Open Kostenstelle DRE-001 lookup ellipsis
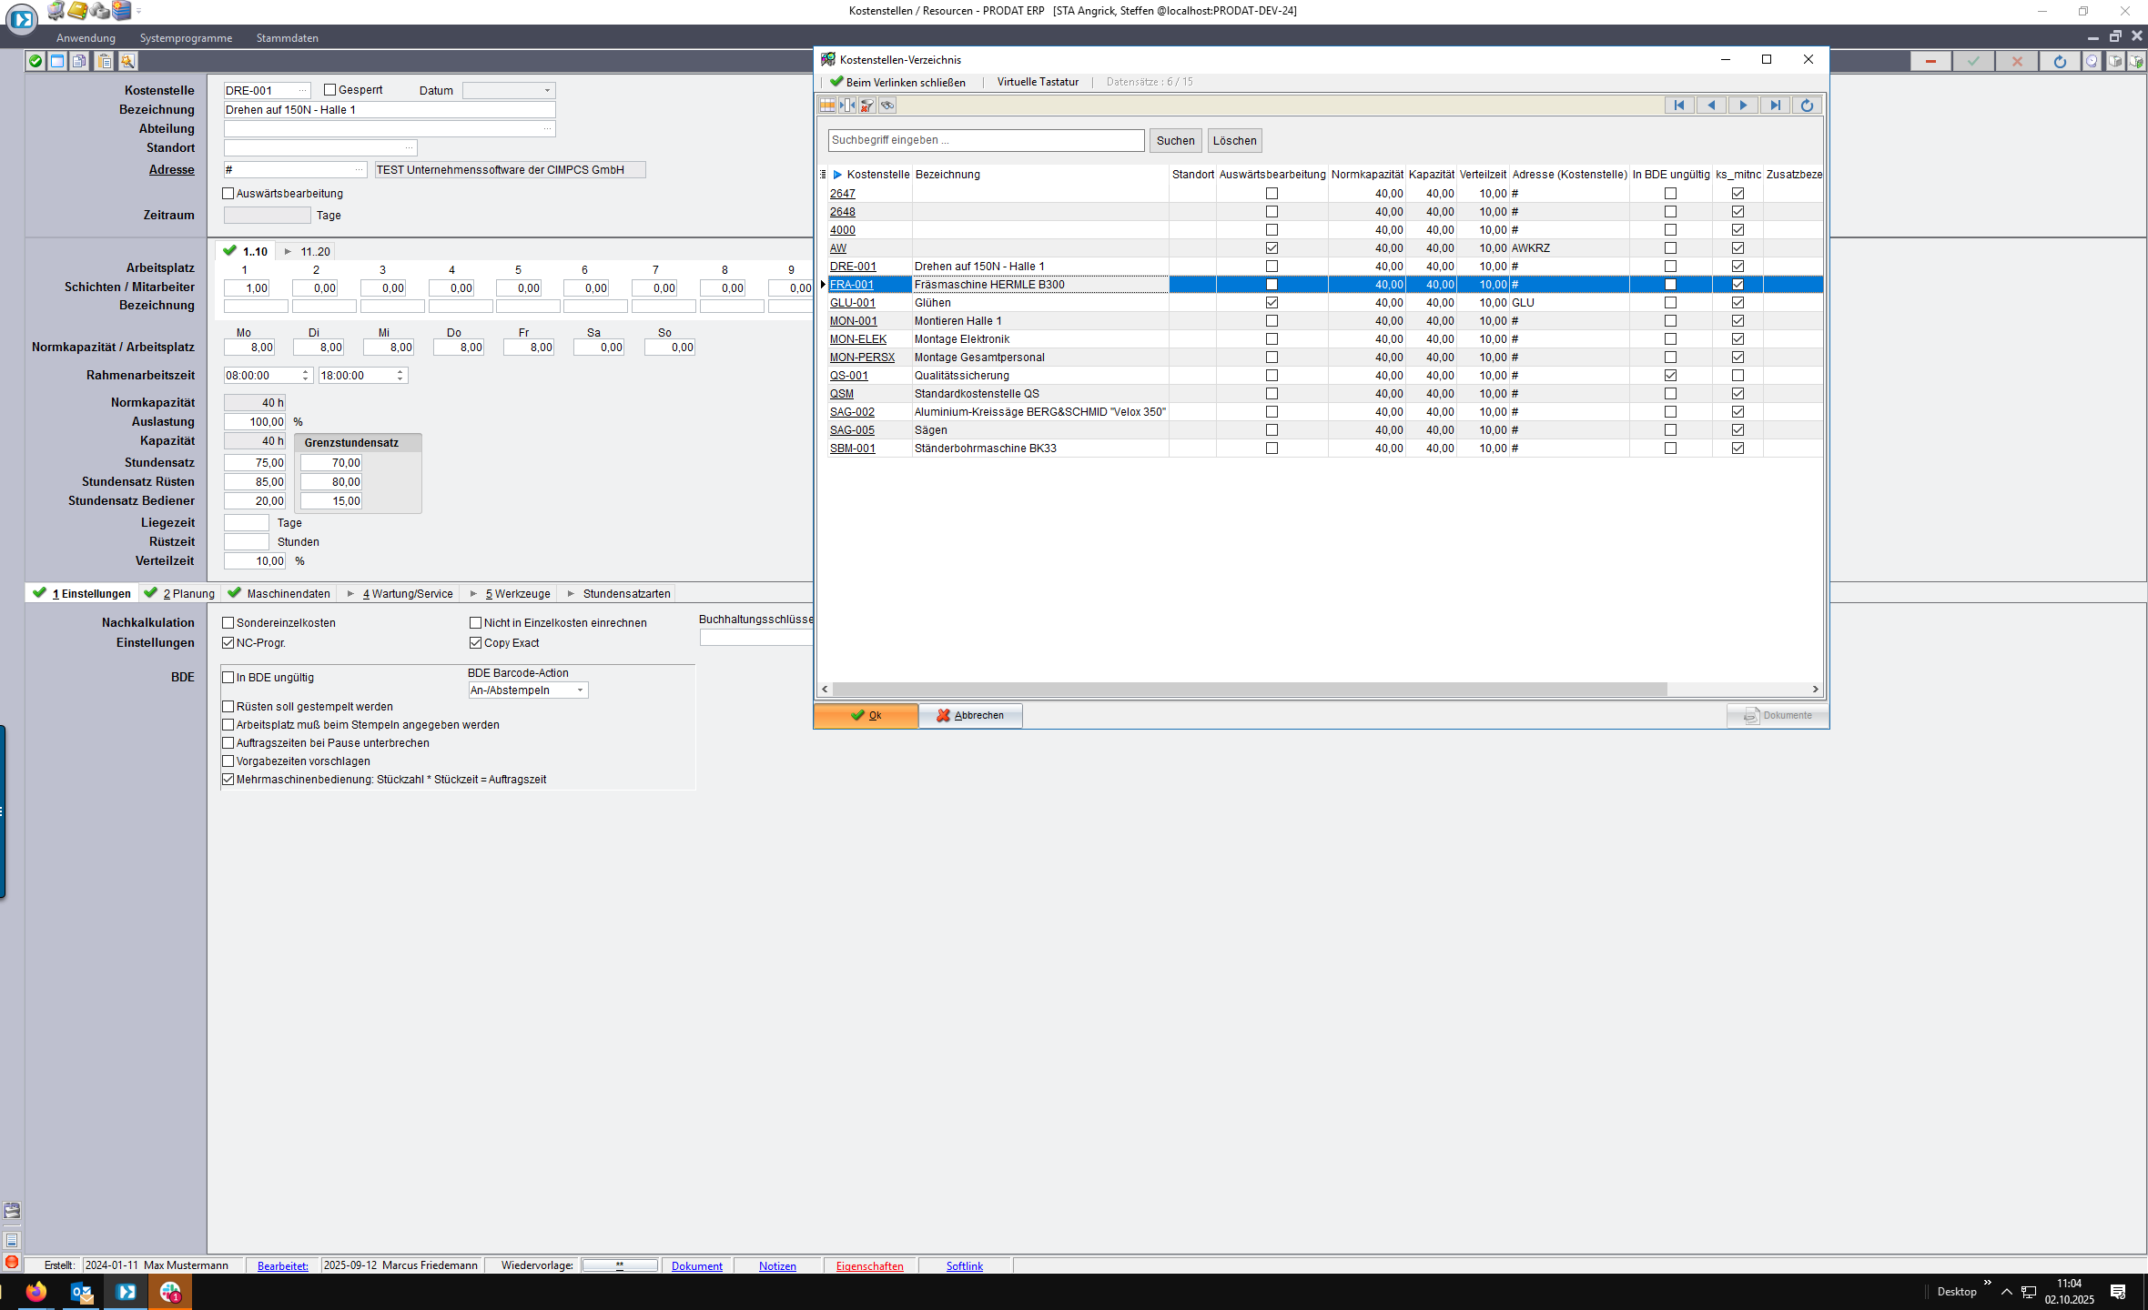The image size is (2148, 1310). tap(302, 91)
